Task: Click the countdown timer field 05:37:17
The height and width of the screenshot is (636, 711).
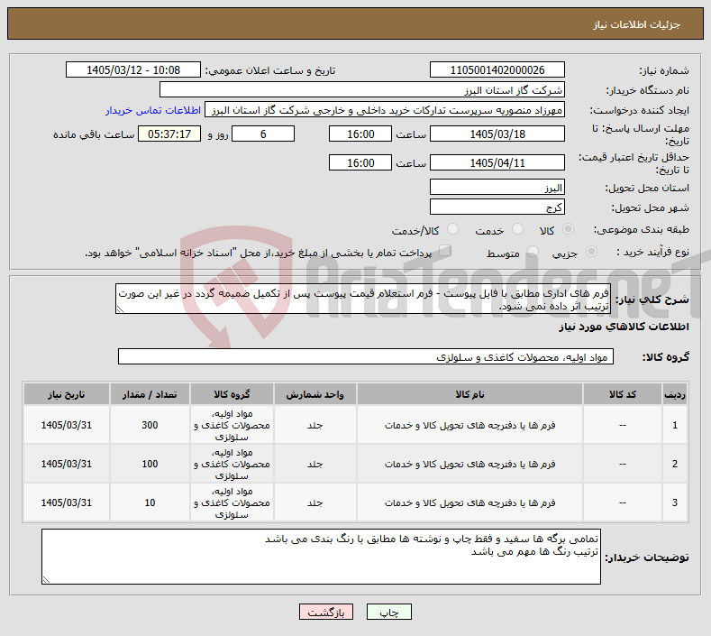Action: (x=169, y=134)
